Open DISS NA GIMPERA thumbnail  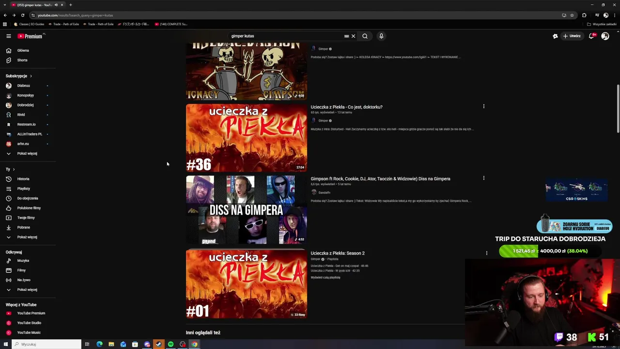pos(247,210)
